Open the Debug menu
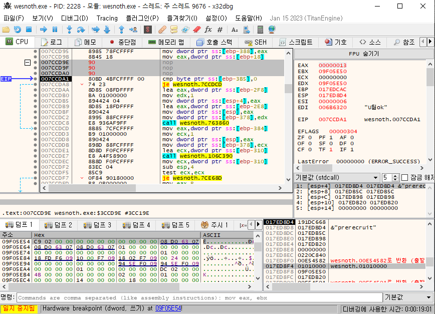 coord(74,19)
